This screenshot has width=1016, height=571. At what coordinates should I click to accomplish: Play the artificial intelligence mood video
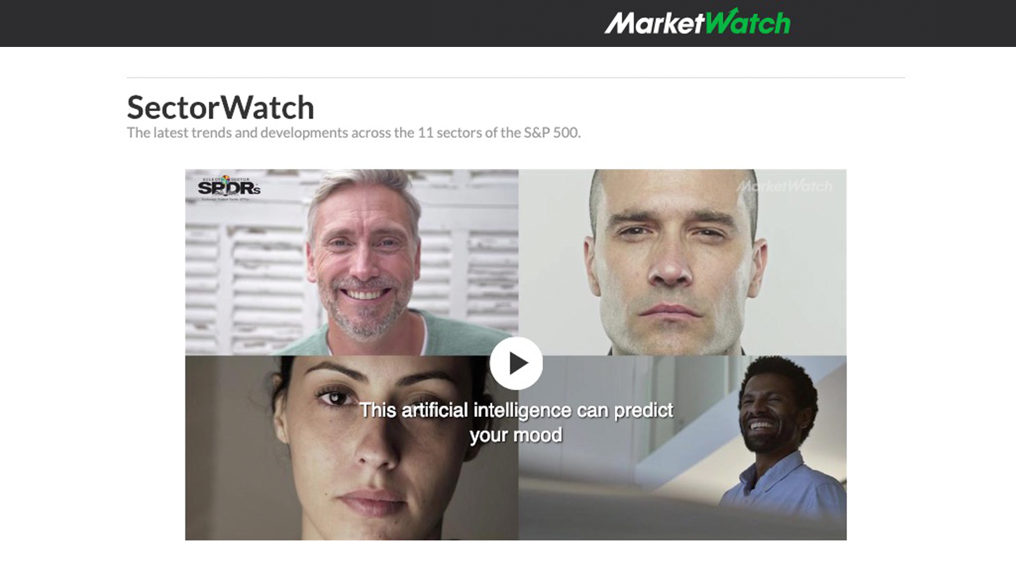[516, 363]
